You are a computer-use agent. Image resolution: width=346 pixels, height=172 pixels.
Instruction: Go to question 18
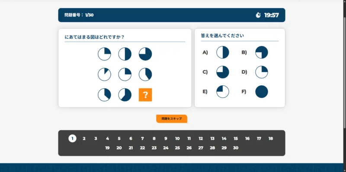(x=271, y=138)
